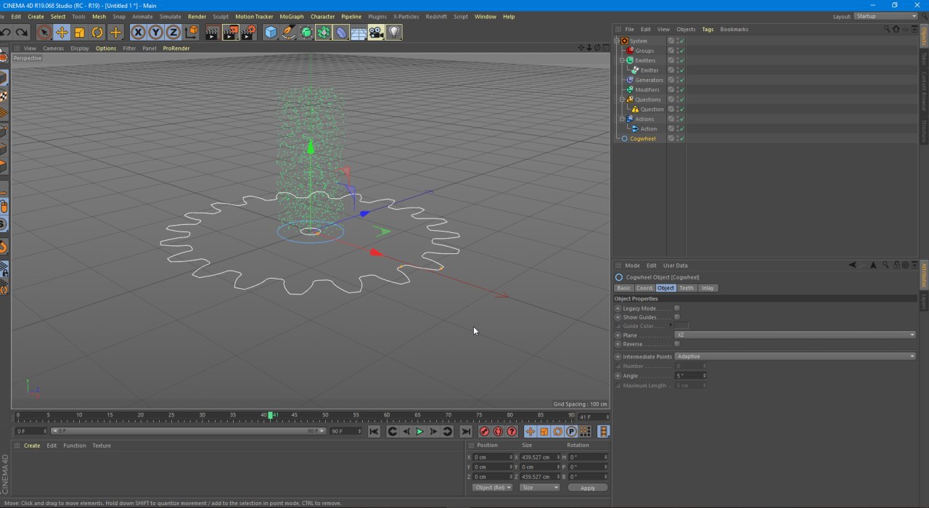Open the ProRender viewport menu
The height and width of the screenshot is (508, 929).
click(176, 48)
